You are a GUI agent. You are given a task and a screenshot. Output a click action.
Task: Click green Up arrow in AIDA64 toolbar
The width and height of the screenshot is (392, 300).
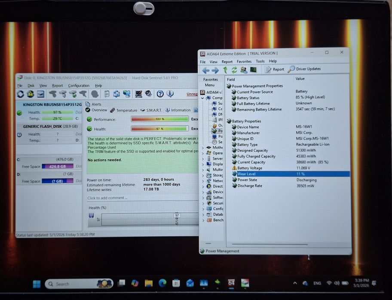[x=225, y=70]
